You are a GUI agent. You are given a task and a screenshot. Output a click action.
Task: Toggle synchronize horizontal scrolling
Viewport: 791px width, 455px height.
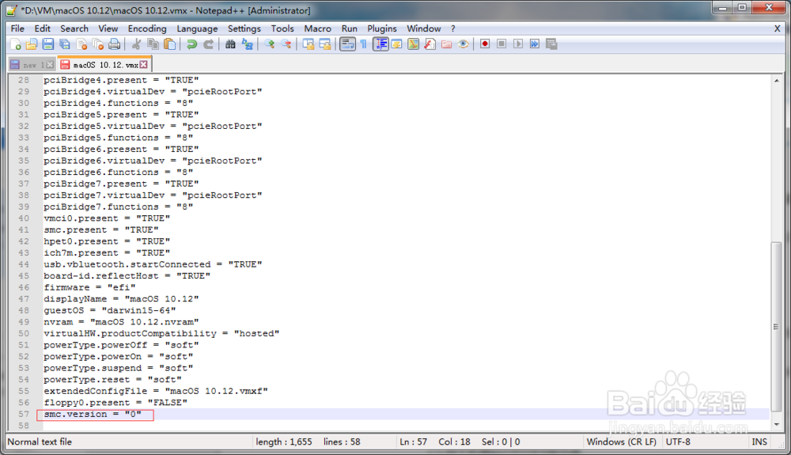pos(325,44)
